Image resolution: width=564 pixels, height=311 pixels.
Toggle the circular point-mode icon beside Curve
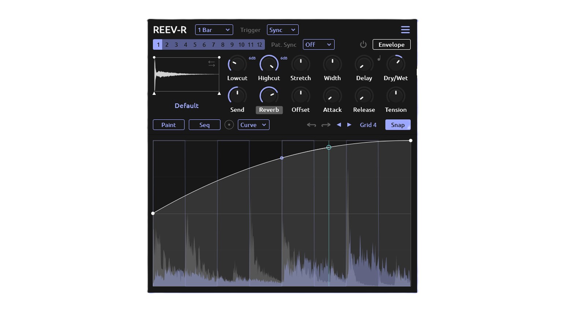(229, 125)
